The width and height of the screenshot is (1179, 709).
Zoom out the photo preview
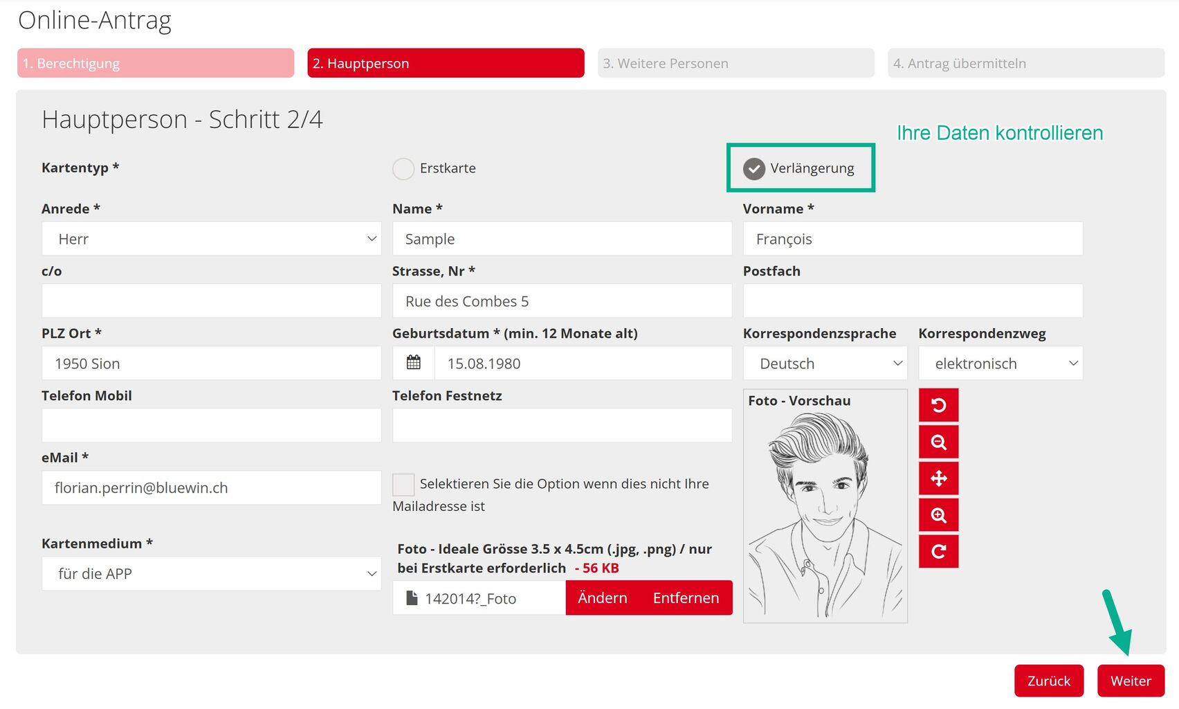click(x=938, y=442)
